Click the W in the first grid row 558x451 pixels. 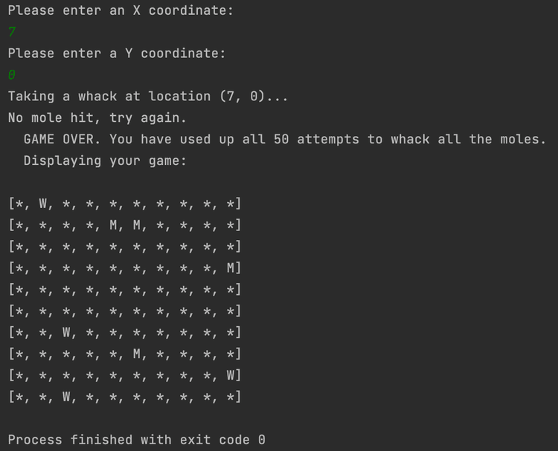tap(43, 204)
